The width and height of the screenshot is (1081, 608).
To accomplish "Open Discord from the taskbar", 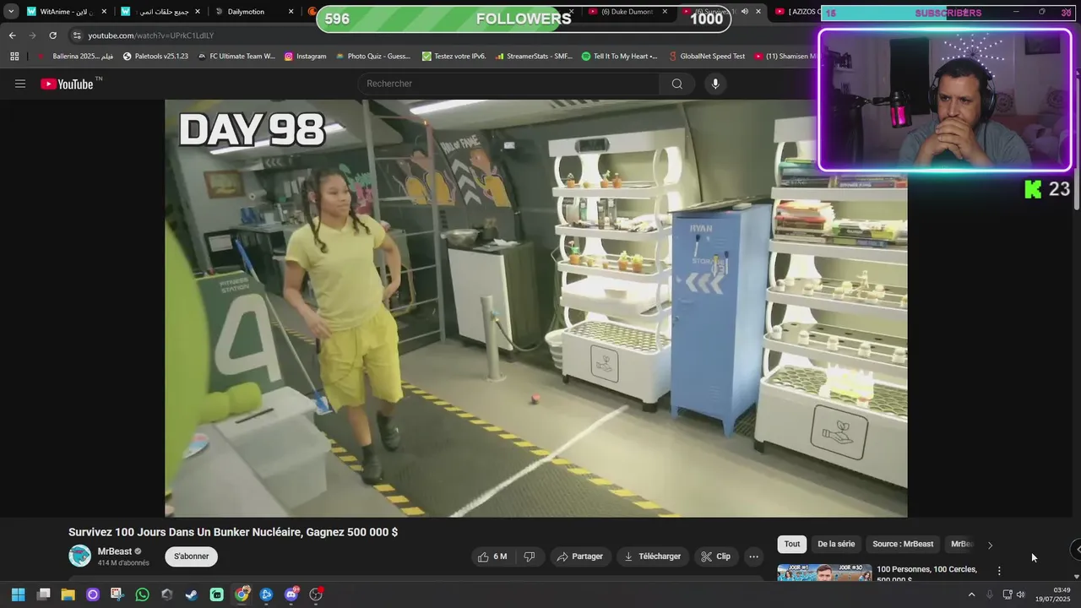I will tap(291, 594).
